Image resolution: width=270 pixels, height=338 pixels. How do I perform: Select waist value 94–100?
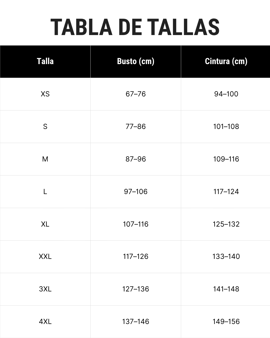(226, 94)
